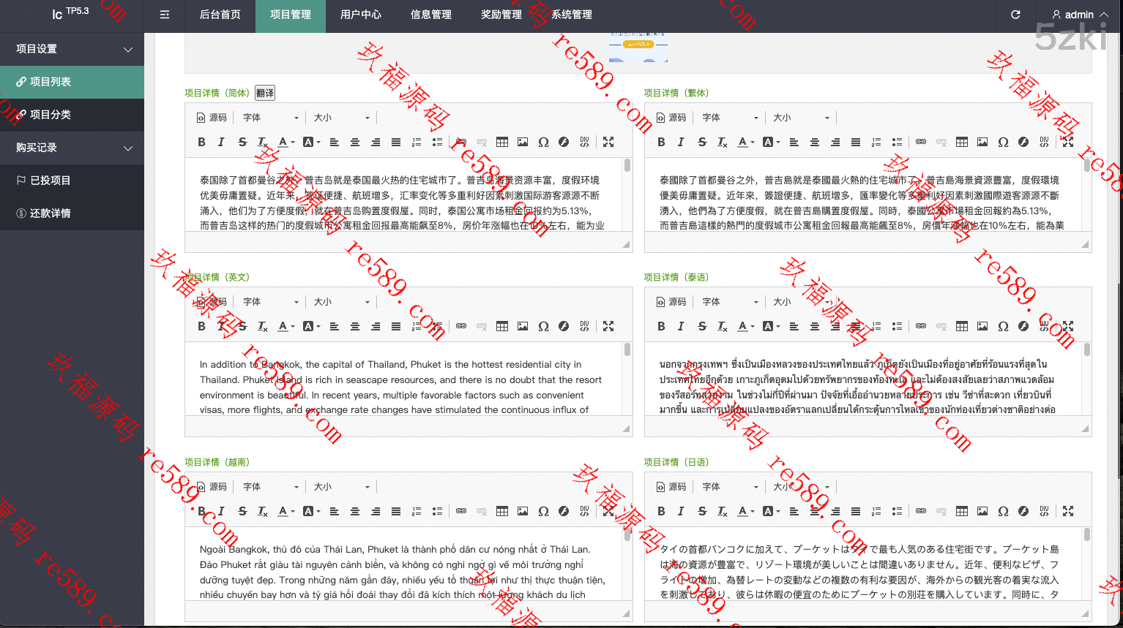Insert table in the English details editor
This screenshot has width=1123, height=628.
[x=502, y=326]
